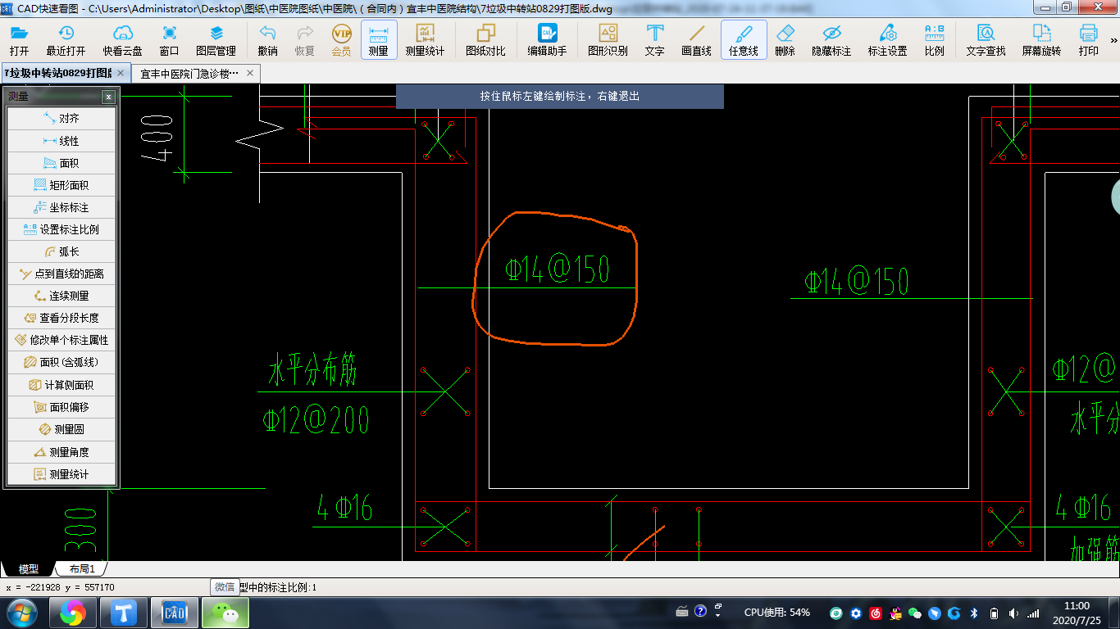Image resolution: width=1120 pixels, height=629 pixels.
Task: Switch to the 模型 model tab
Action: (x=28, y=569)
